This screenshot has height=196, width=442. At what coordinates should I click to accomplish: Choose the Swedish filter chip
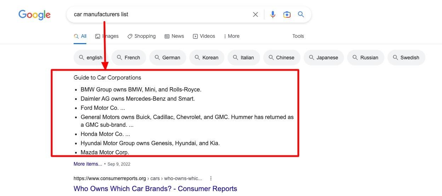tap(406, 58)
